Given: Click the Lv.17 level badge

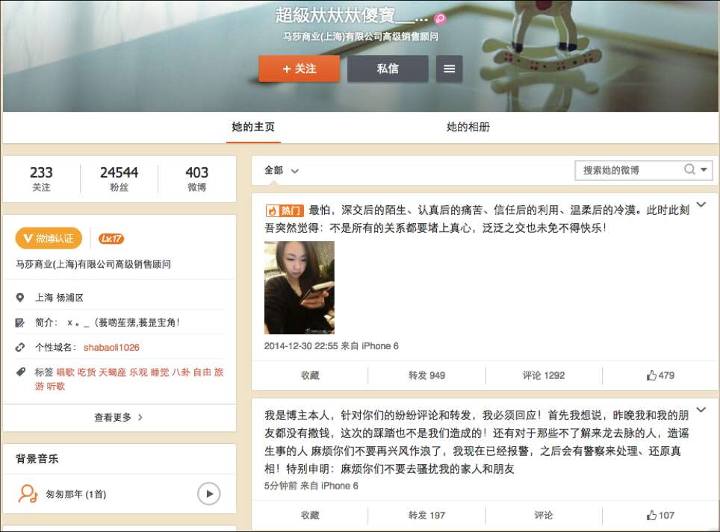Looking at the screenshot, I should pyautogui.click(x=111, y=239).
